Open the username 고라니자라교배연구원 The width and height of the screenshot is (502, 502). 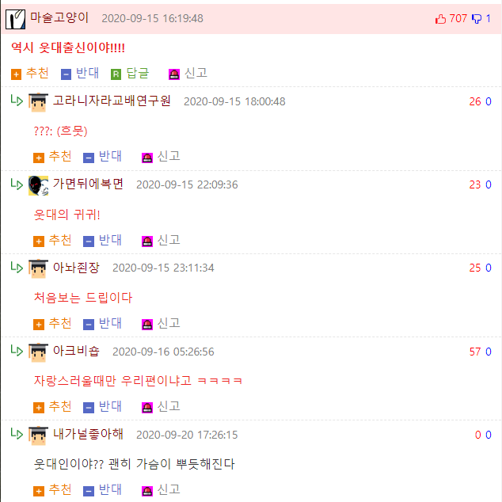point(112,101)
